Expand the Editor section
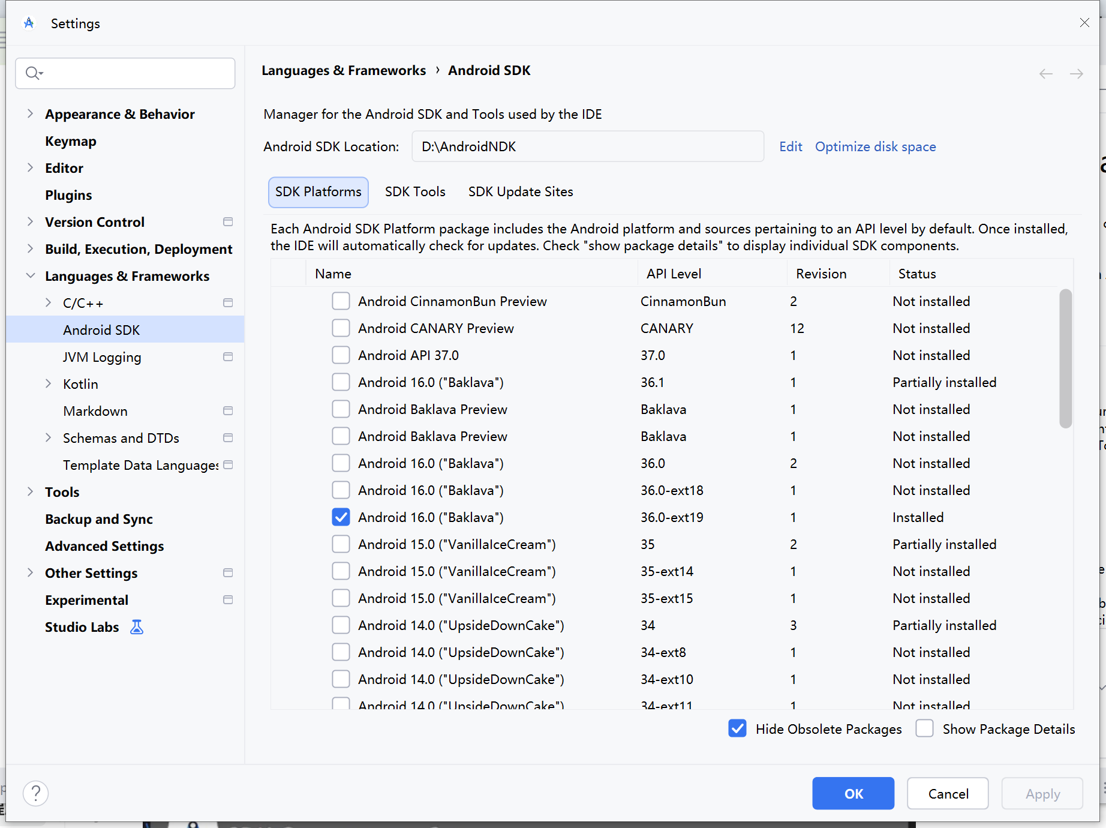Screen dimensions: 1106x828 [30, 168]
